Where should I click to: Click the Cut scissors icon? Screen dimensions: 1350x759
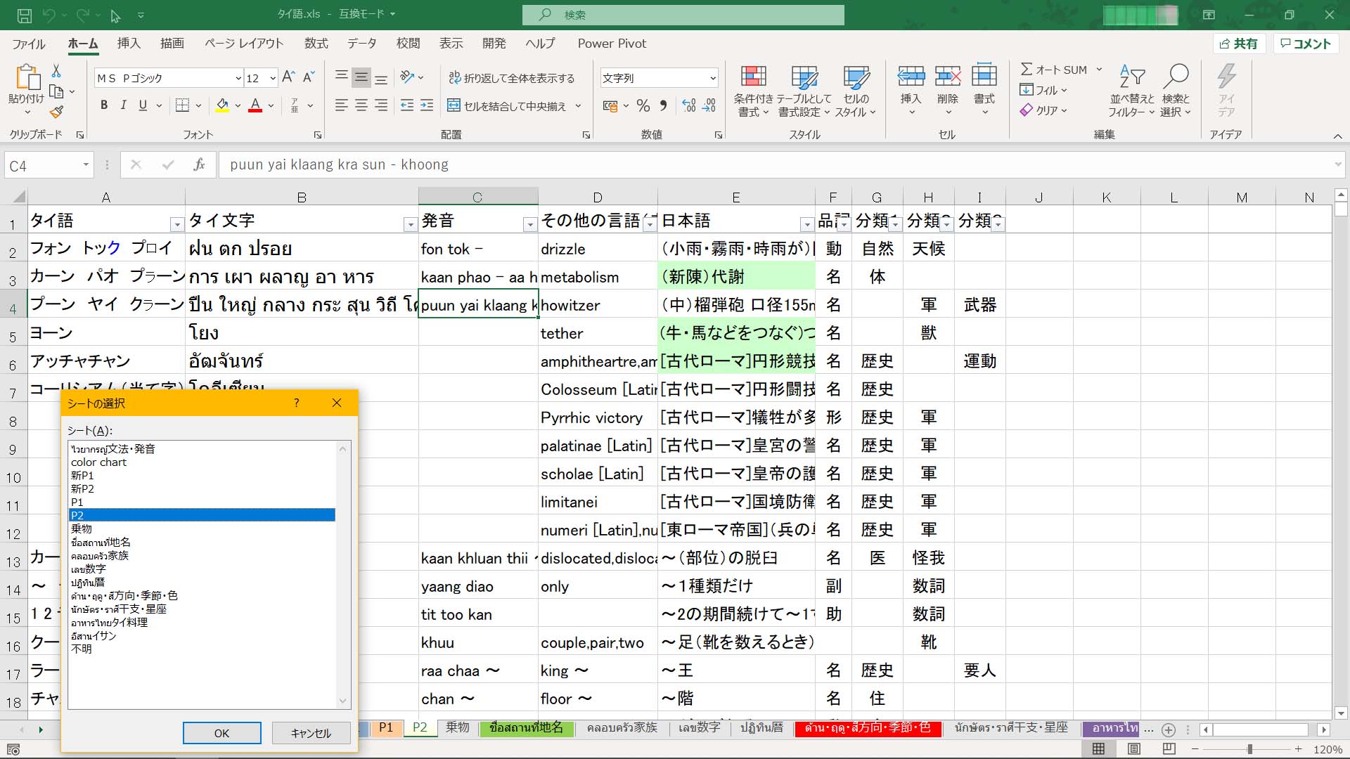tap(56, 71)
